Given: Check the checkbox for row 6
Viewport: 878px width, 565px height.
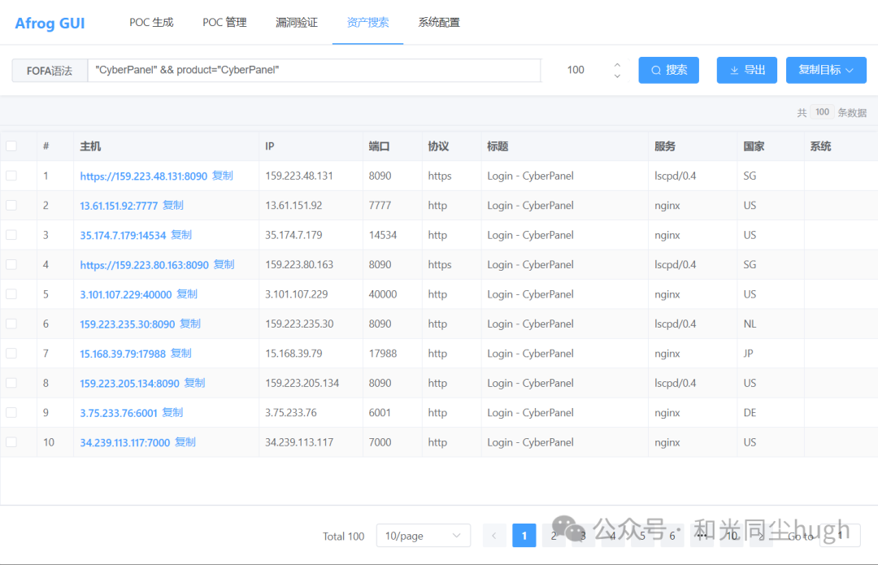Looking at the screenshot, I should point(11,324).
